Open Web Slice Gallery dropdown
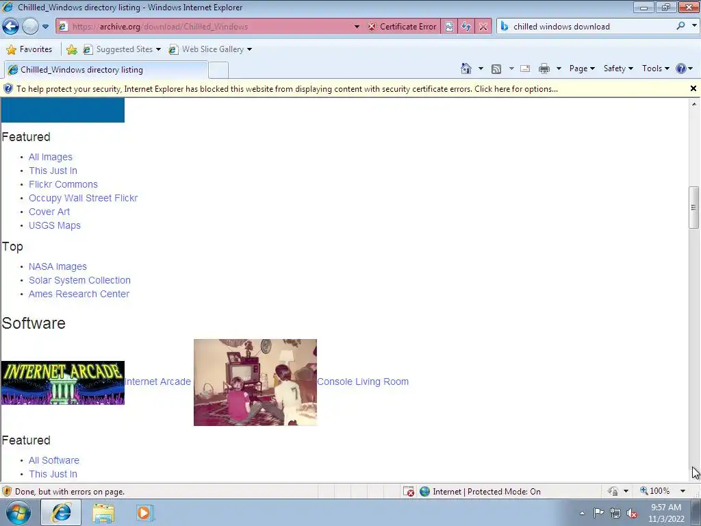This screenshot has height=526, width=701. coord(210,49)
